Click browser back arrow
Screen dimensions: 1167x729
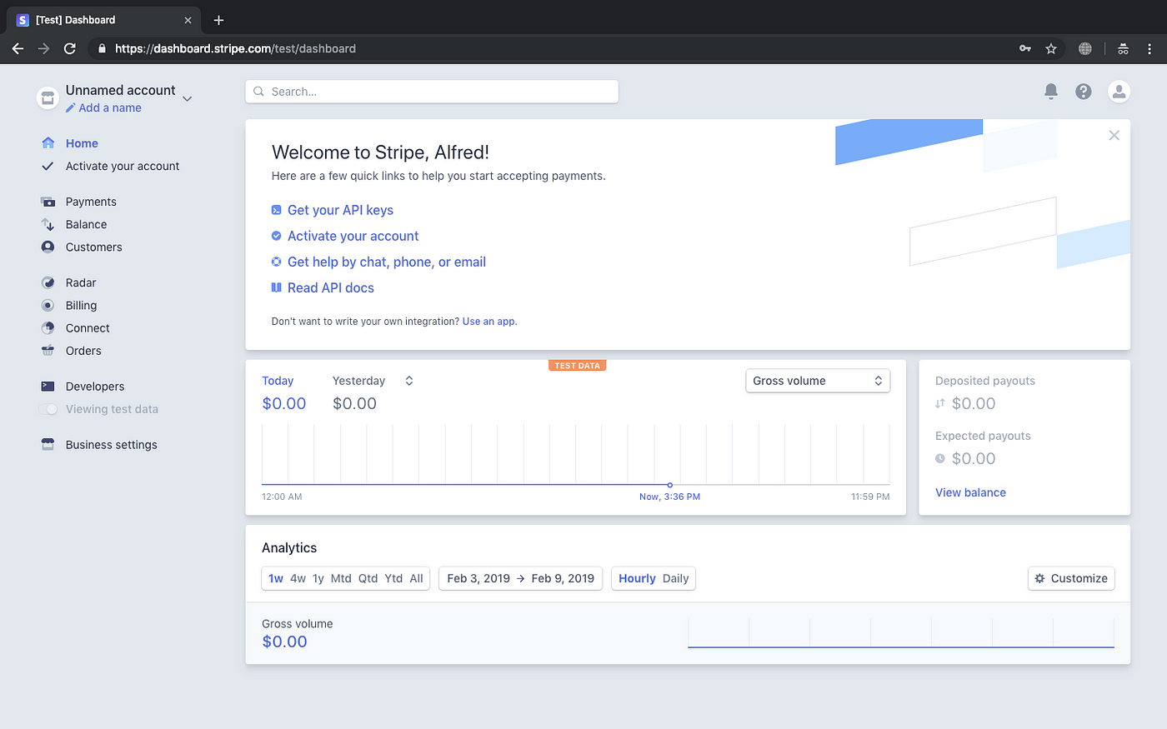click(x=18, y=48)
